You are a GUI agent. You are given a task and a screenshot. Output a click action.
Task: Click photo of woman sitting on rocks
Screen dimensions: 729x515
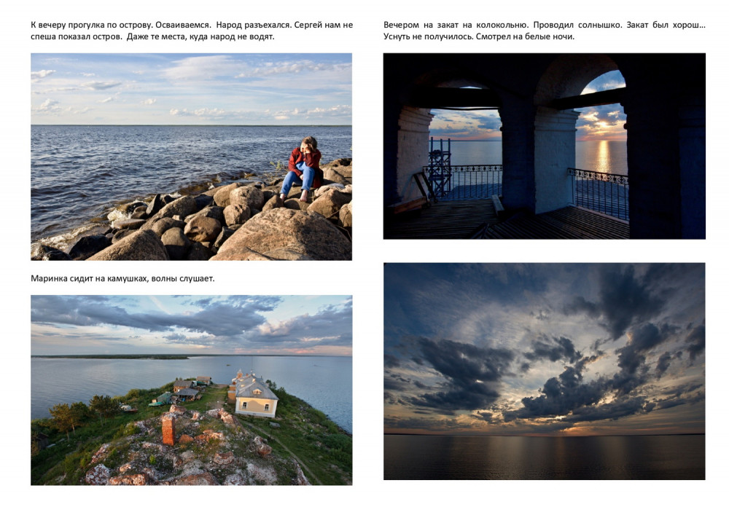click(191, 157)
